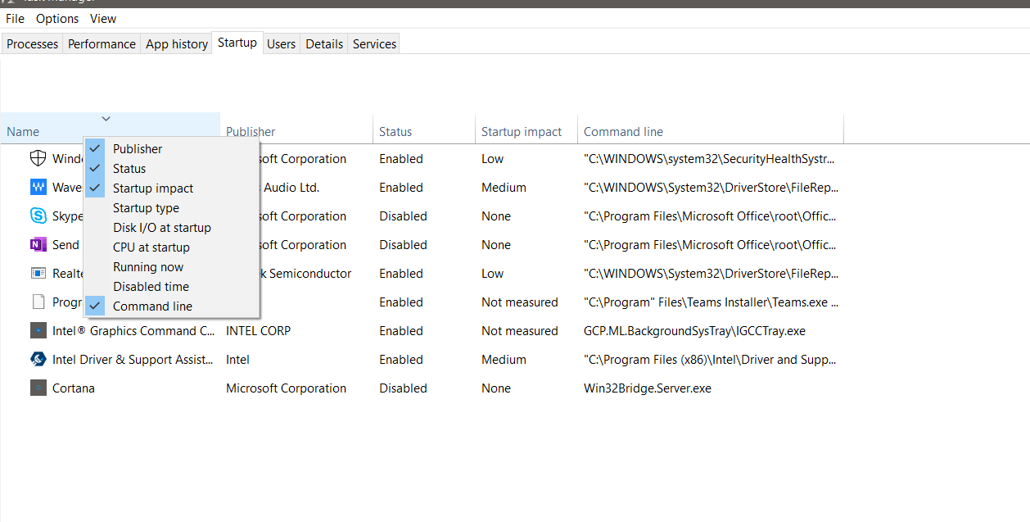Viewport: 1030px width, 522px height.
Task: Click Not measured in Intel Graphics row
Action: pyautogui.click(x=519, y=330)
